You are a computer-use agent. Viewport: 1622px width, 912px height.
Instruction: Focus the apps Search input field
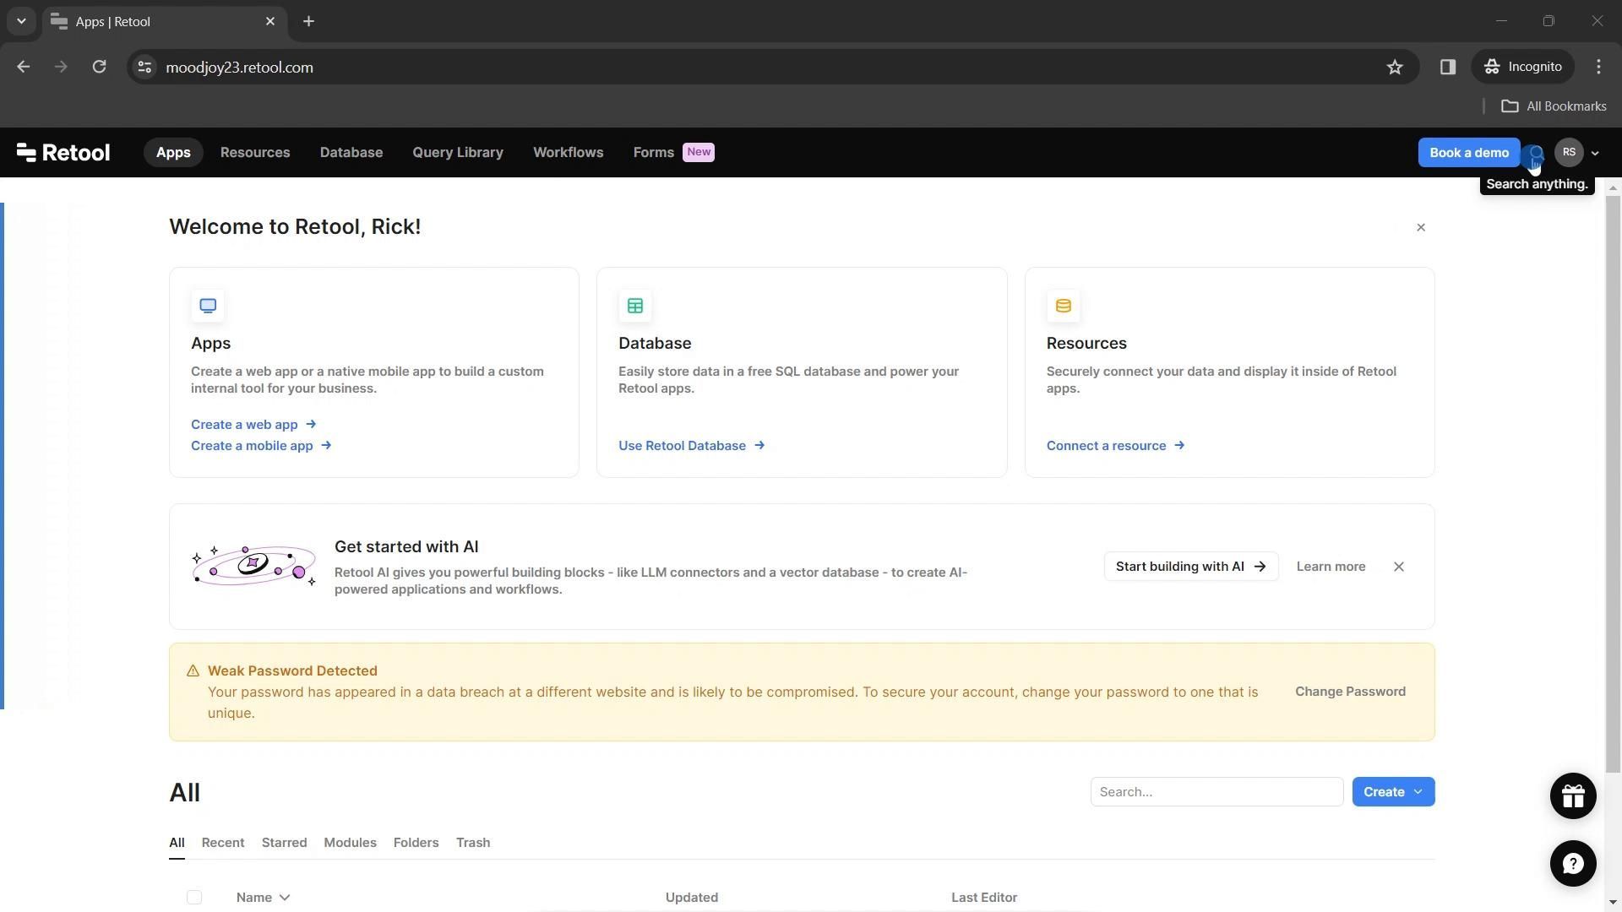[x=1216, y=792]
